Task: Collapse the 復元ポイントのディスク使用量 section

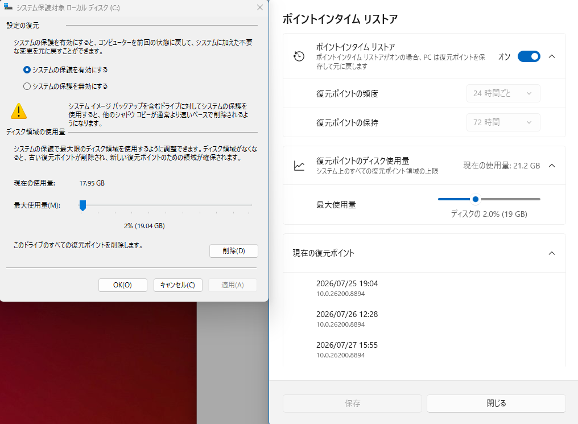Action: tap(552, 166)
